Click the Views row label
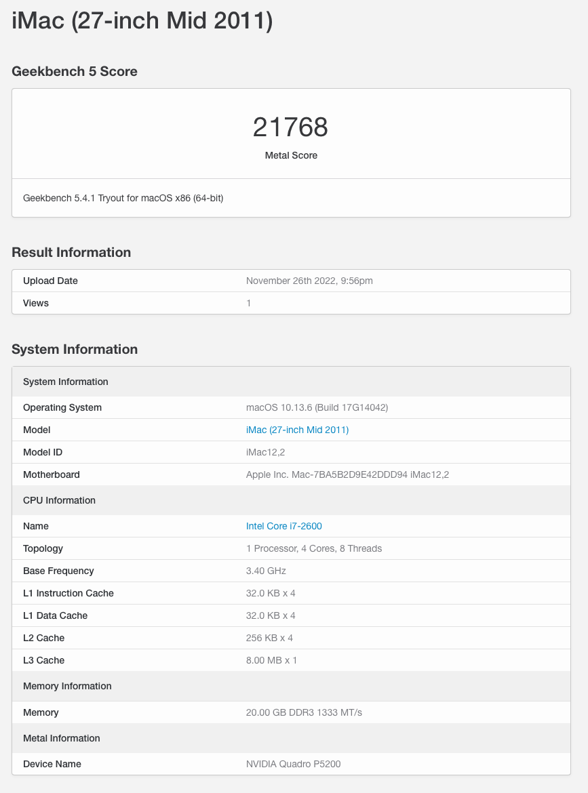 (x=35, y=303)
